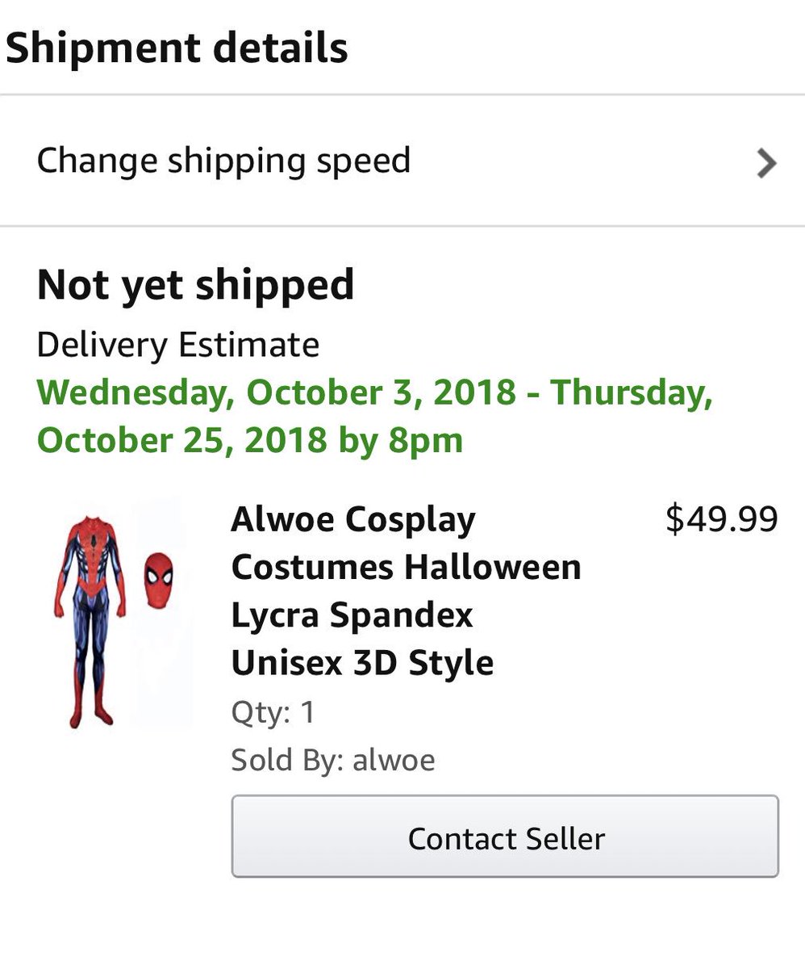
Task: Click the Not yet shipped status
Action: click(195, 285)
